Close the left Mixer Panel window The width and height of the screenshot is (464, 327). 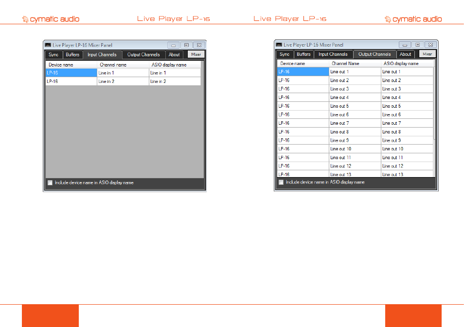(x=199, y=45)
